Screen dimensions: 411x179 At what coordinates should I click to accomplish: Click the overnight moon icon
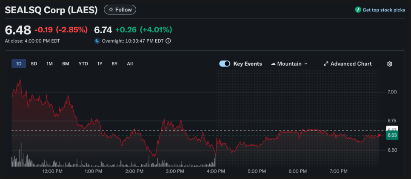[x=97, y=41]
